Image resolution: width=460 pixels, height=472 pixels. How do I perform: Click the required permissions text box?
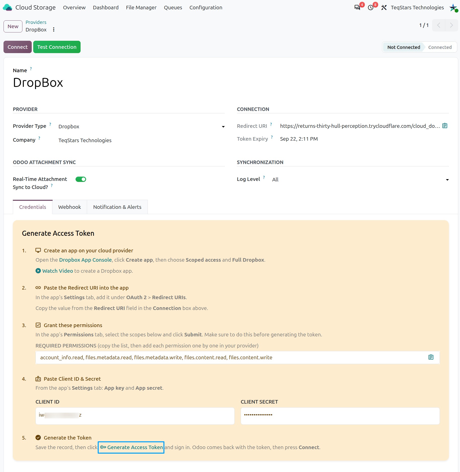pos(237,357)
